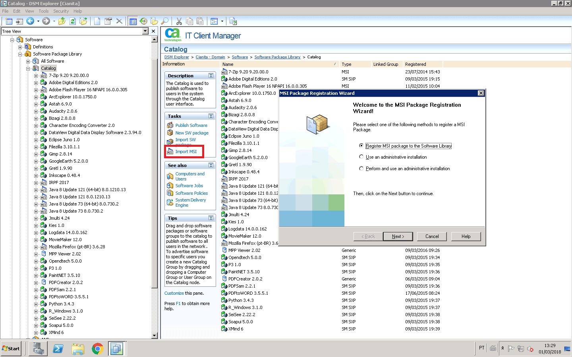This screenshot has height=357, width=572.
Task: Select Use an administrative installation option
Action: point(361,157)
